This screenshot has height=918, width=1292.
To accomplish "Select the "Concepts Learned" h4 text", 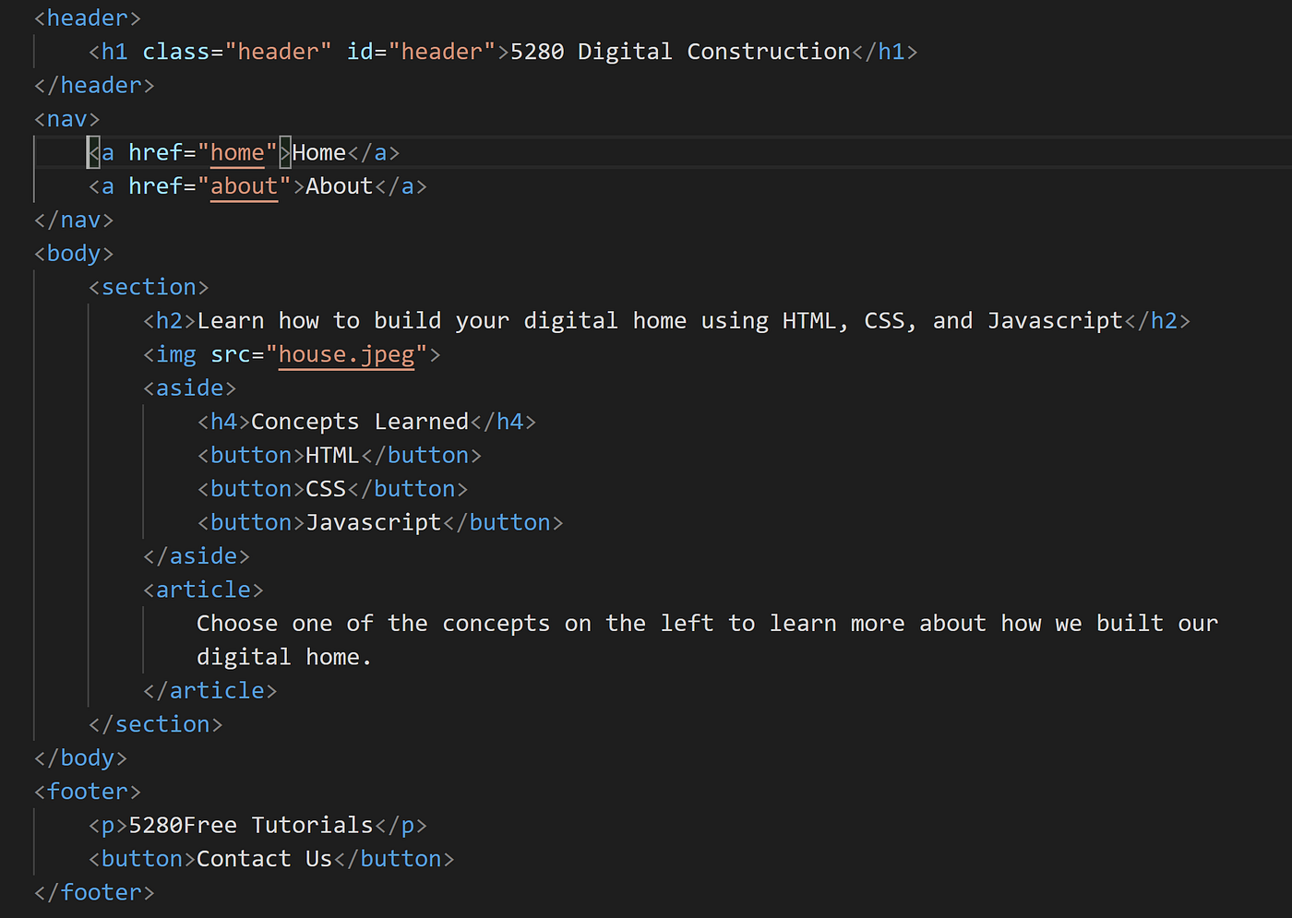I will 359,421.
